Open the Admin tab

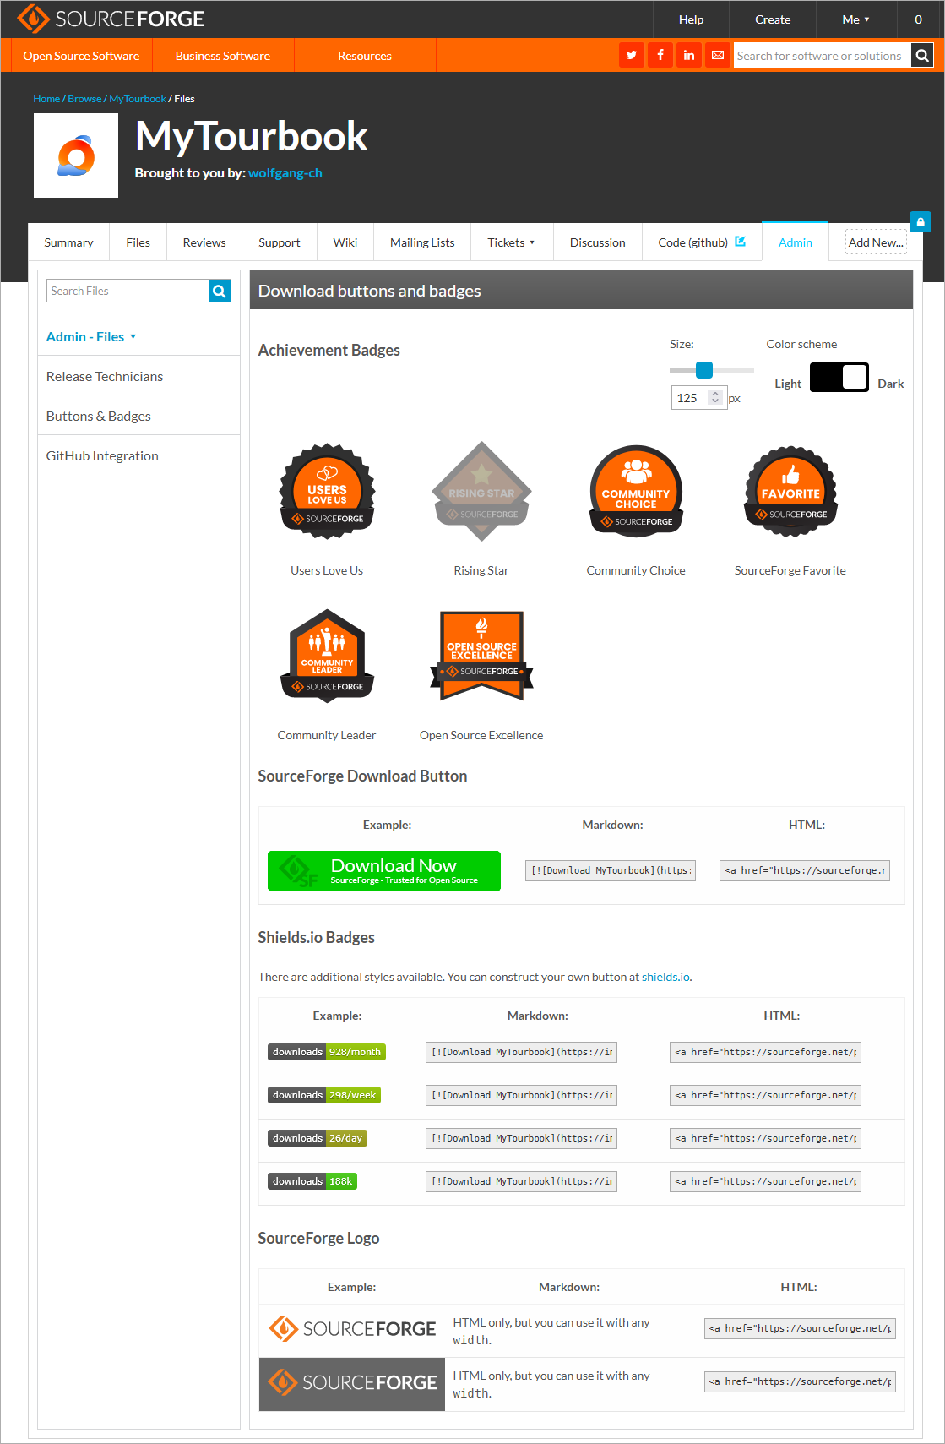pos(796,242)
